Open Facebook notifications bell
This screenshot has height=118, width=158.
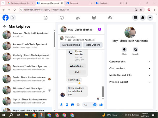(143, 18)
